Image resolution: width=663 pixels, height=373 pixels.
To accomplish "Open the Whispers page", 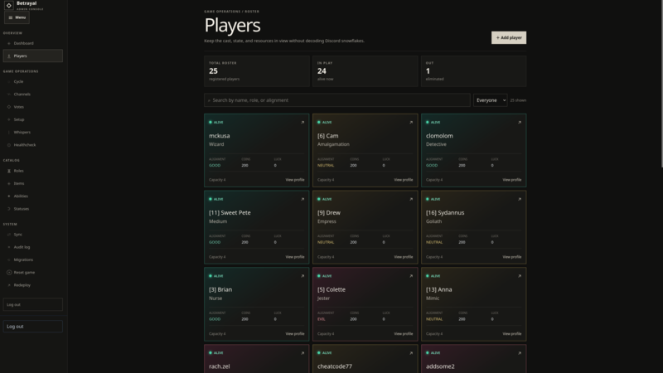I will 32,133.
